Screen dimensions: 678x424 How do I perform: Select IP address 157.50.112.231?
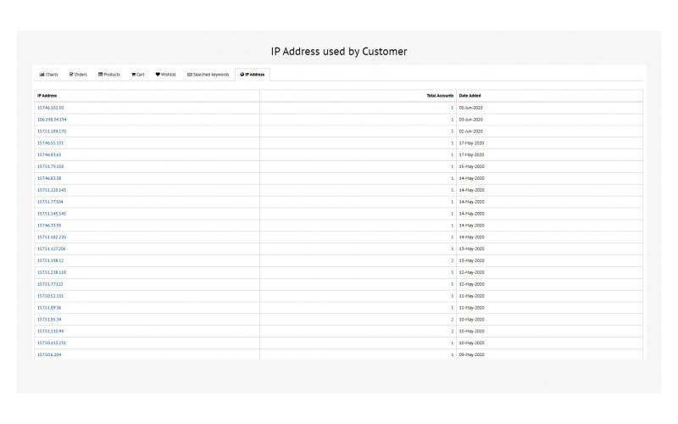click(51, 343)
